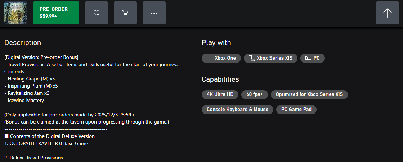This screenshot has width=403, height=162.
Task: Click the OCTOPATH TRAVELER 0 Base Game line
Action: pos(46,143)
